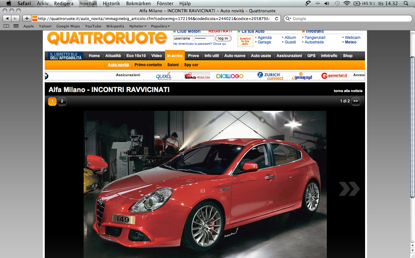Expand the Populära bookmarks dropdown
The width and height of the screenshot is (415, 258).
pos(160,26)
